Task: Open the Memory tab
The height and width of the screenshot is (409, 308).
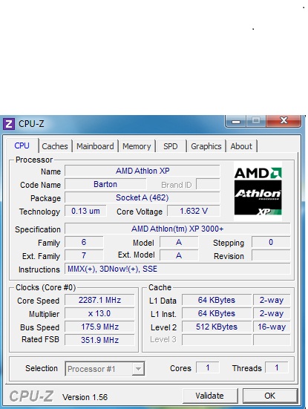Action: click(x=137, y=146)
